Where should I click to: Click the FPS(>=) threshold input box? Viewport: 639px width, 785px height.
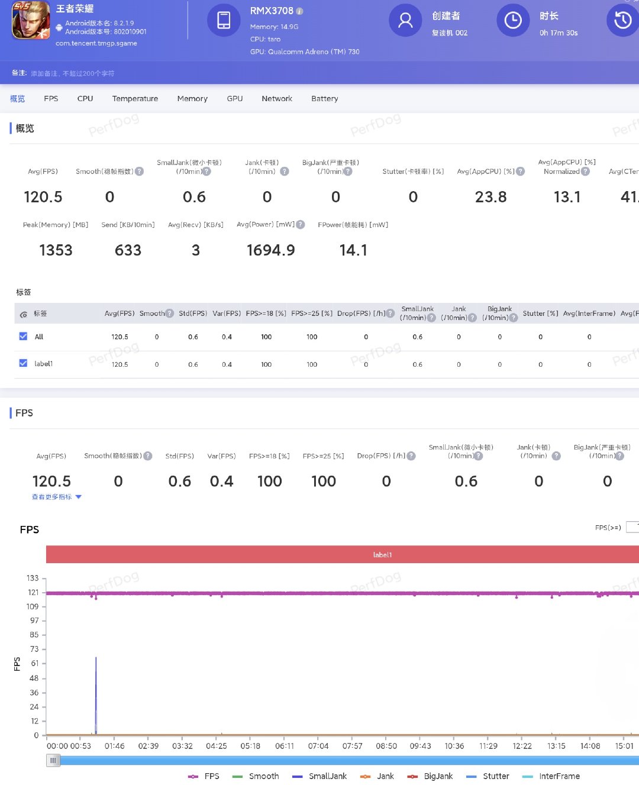point(632,527)
